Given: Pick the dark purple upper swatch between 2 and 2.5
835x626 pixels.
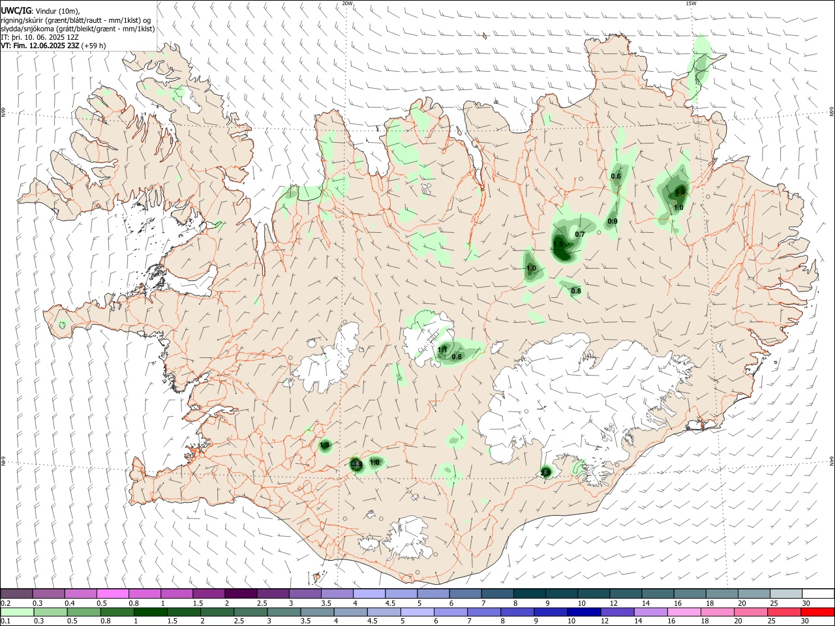Looking at the screenshot, I should pos(241,593).
